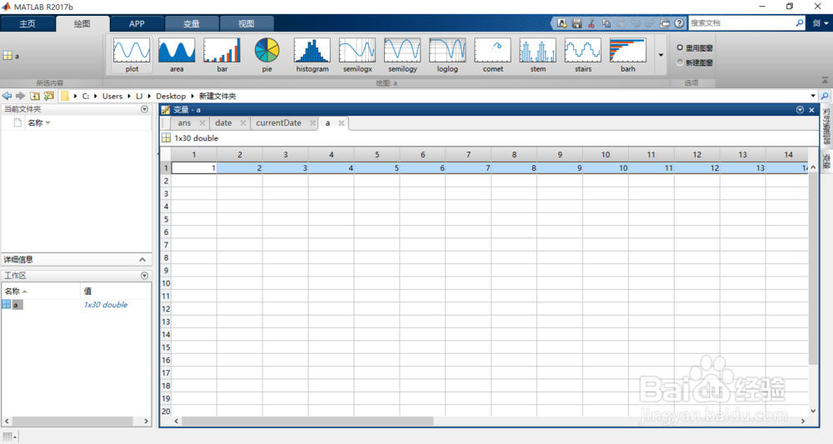833x444 pixels.
Task: Open the address bar history dropdown
Action: pos(813,96)
